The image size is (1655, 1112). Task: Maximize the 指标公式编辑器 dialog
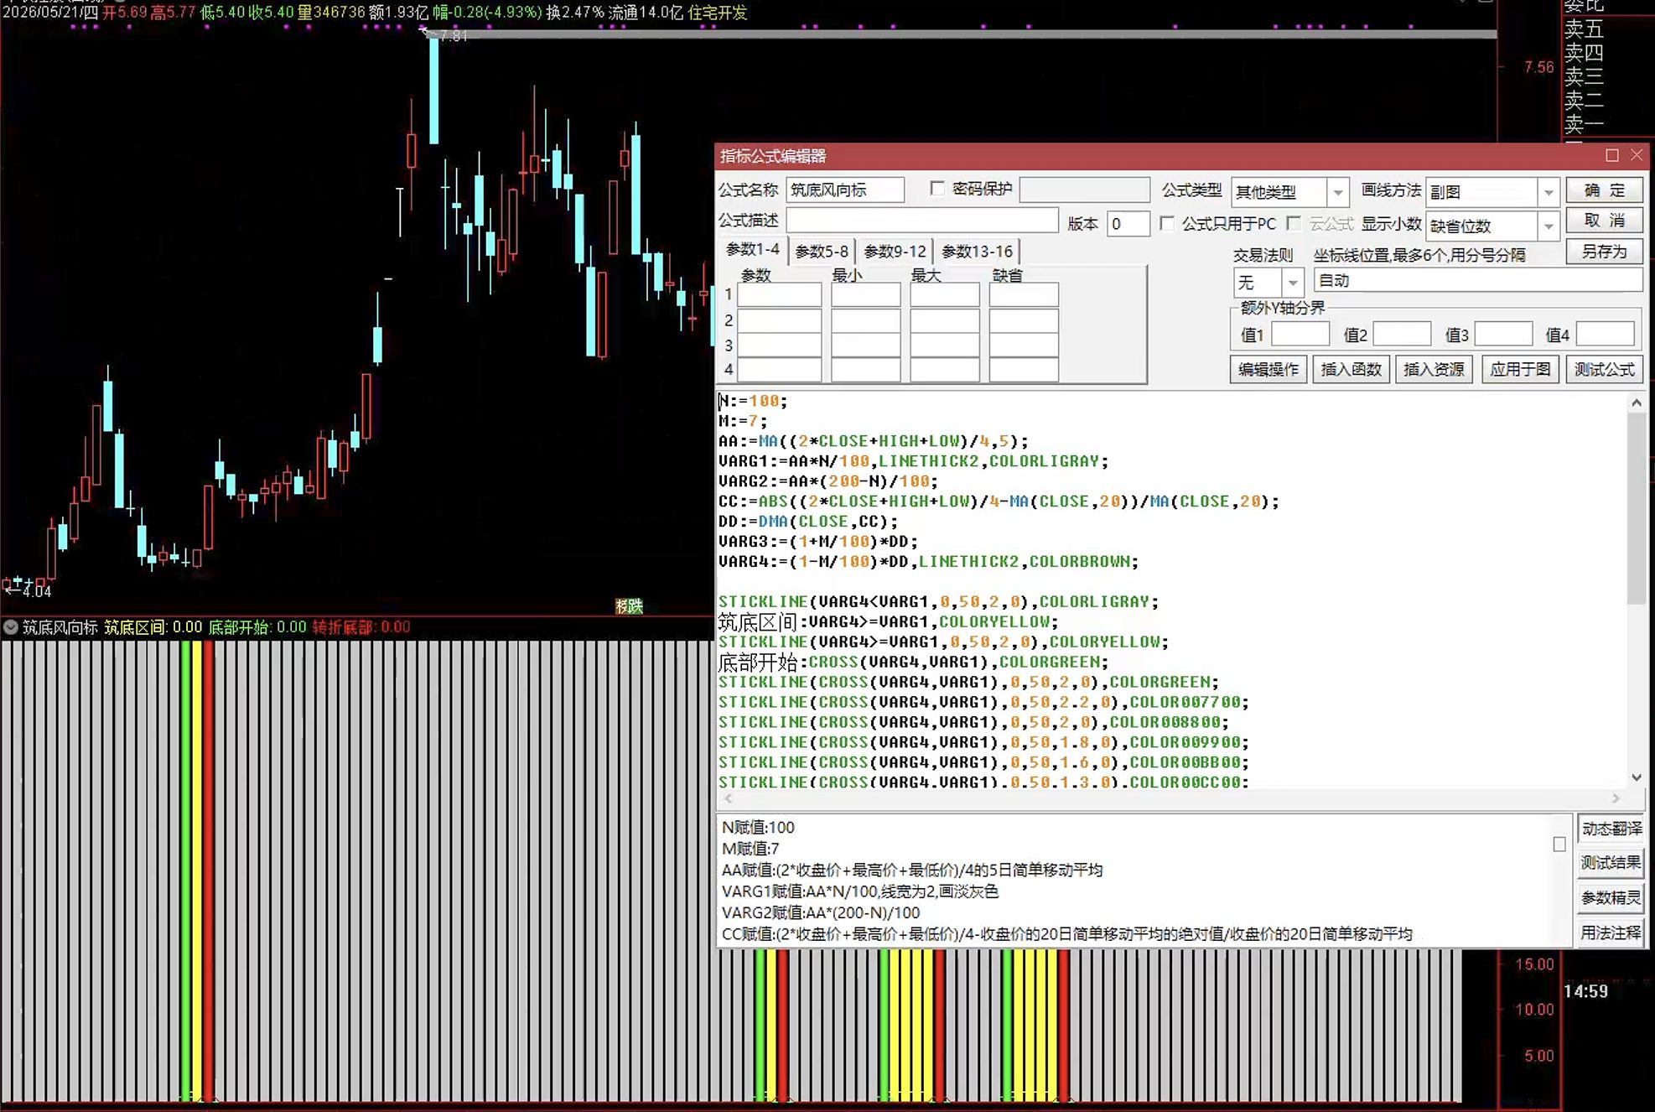coord(1611,155)
